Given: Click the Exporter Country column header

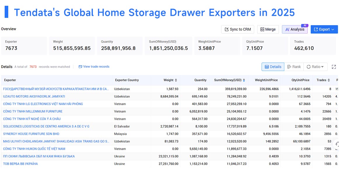Looking at the screenshot, I should coord(127,80).
